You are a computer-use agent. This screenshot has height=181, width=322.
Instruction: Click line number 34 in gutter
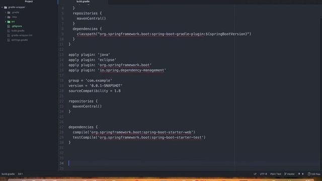click(61, 163)
